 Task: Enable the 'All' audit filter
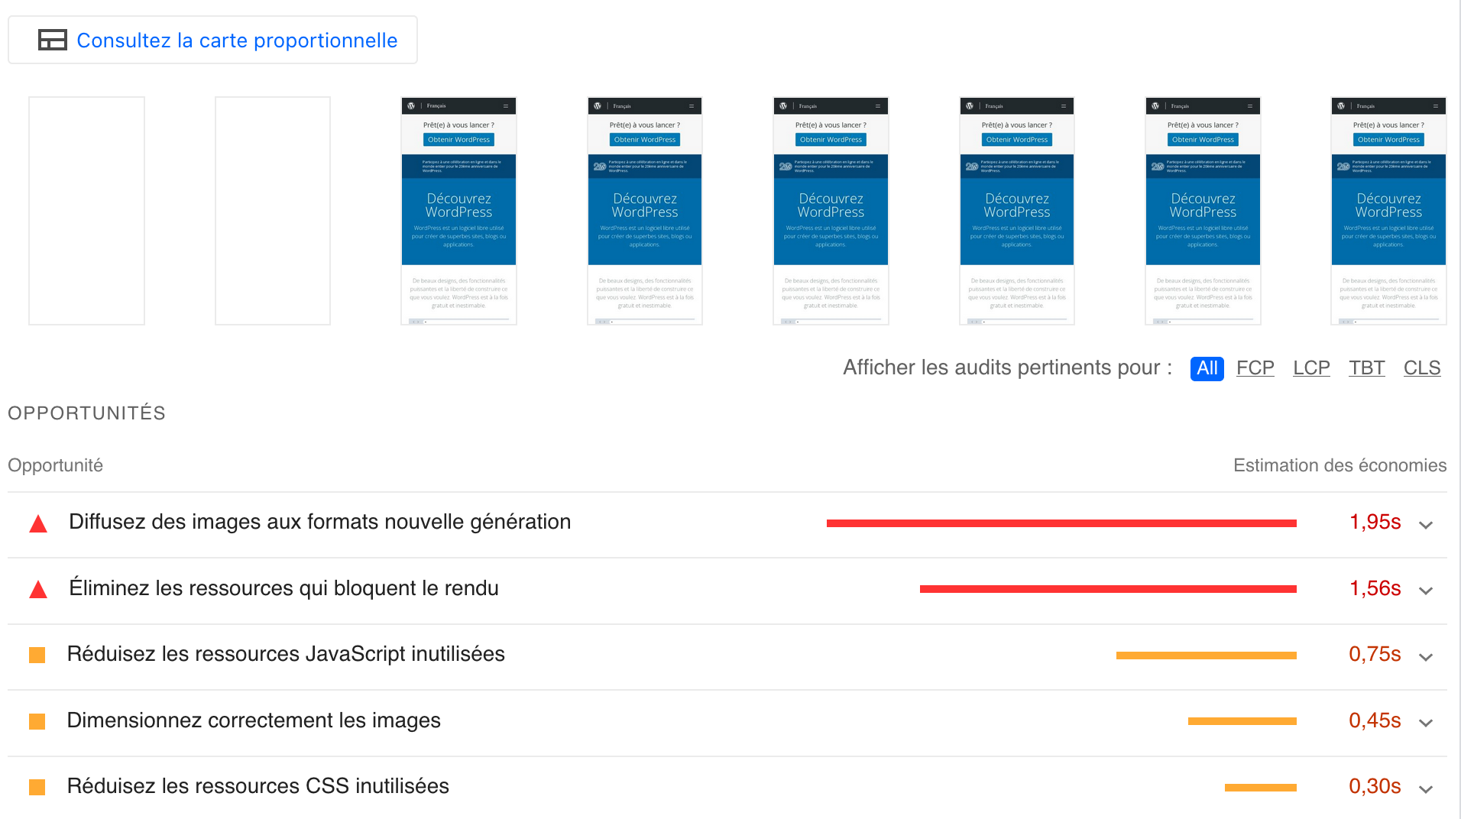coord(1207,368)
